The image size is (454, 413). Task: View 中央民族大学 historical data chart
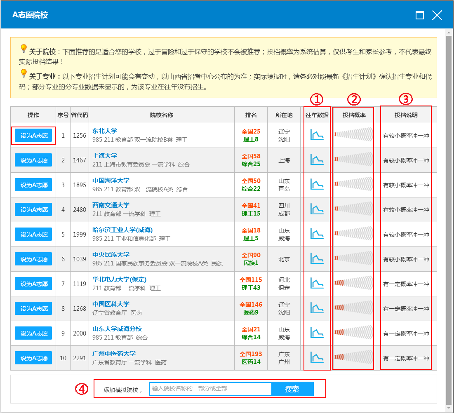[317, 259]
